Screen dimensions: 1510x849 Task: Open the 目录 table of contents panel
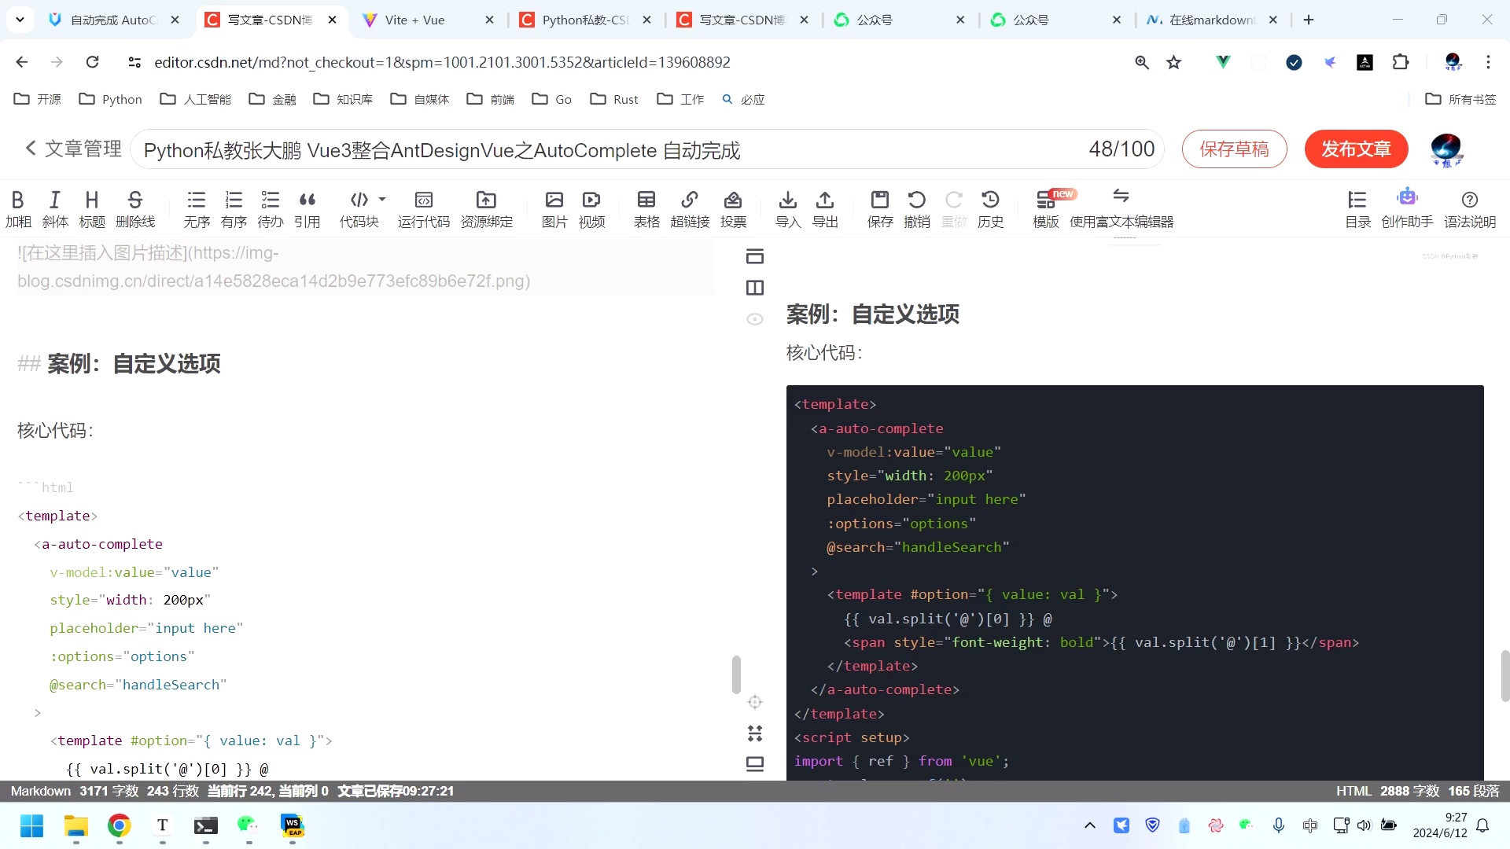(1357, 207)
